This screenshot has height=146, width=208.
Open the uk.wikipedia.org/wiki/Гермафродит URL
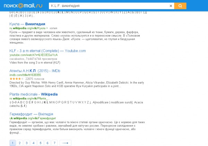[x=33, y=118]
